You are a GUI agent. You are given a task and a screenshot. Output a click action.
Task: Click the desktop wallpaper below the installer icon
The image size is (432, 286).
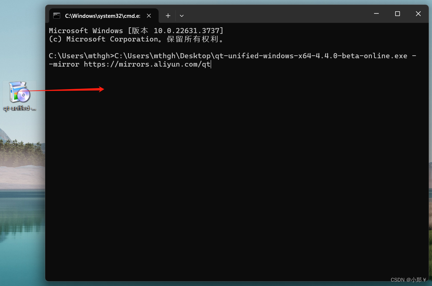pyautogui.click(x=22, y=164)
